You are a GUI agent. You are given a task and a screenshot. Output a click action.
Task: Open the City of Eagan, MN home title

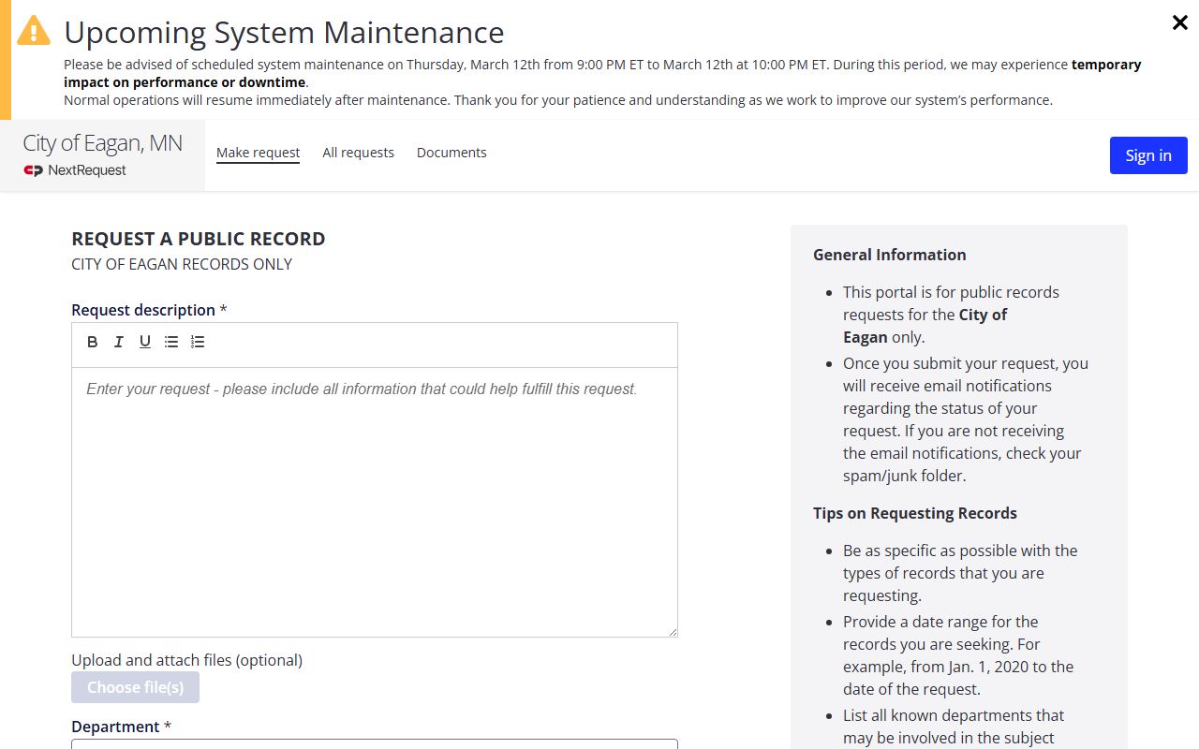click(x=102, y=143)
